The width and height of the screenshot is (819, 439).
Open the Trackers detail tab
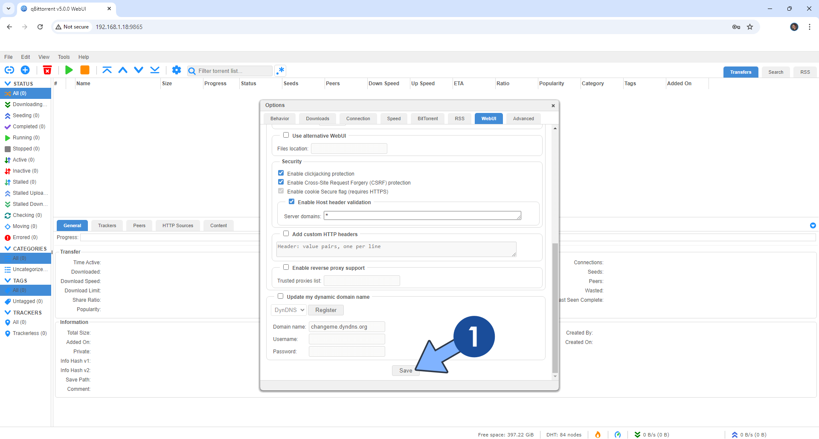107,225
